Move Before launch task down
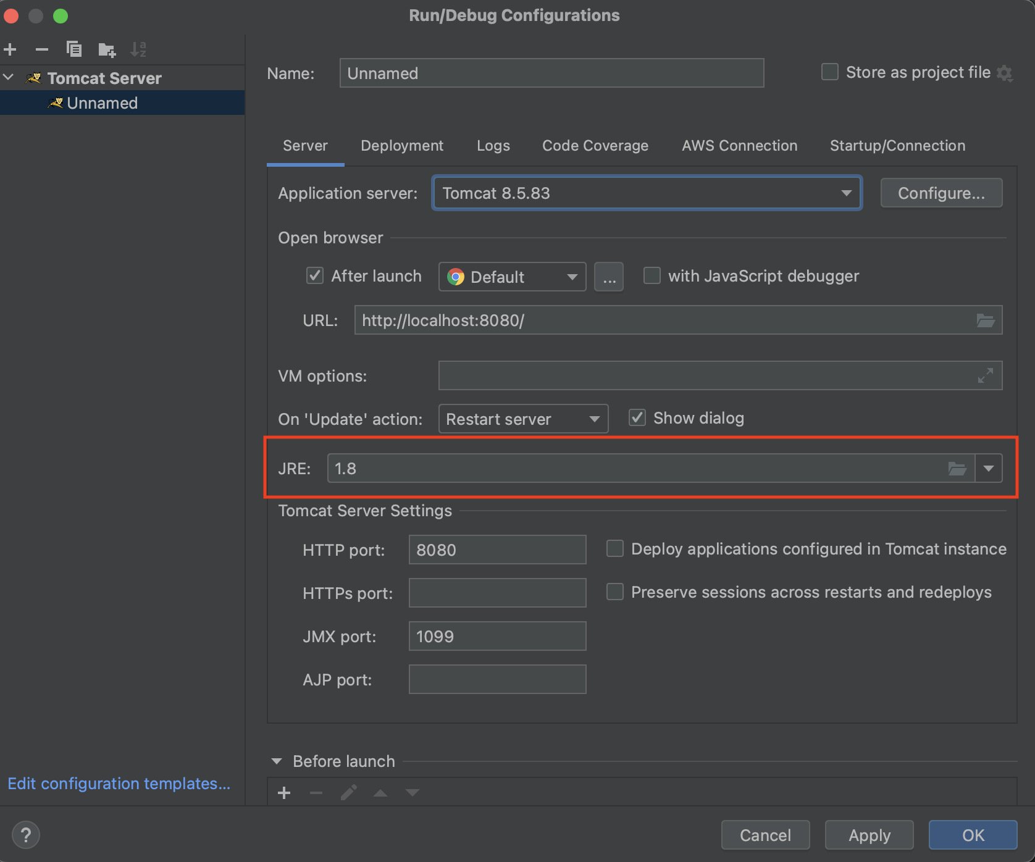This screenshot has height=862, width=1035. 413,793
